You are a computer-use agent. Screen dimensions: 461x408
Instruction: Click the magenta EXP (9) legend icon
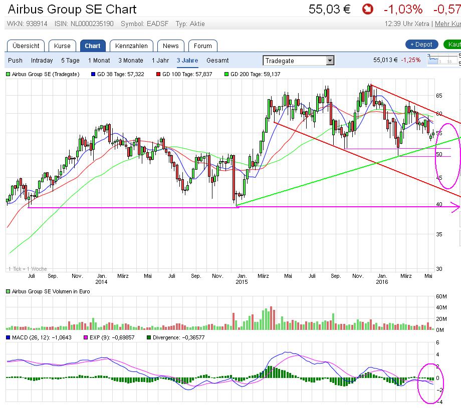[x=85, y=337]
